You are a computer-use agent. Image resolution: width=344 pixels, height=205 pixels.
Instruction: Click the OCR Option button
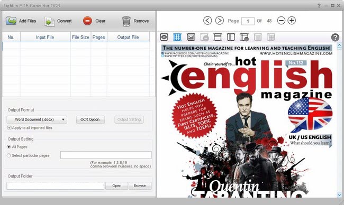pyautogui.click(x=90, y=119)
